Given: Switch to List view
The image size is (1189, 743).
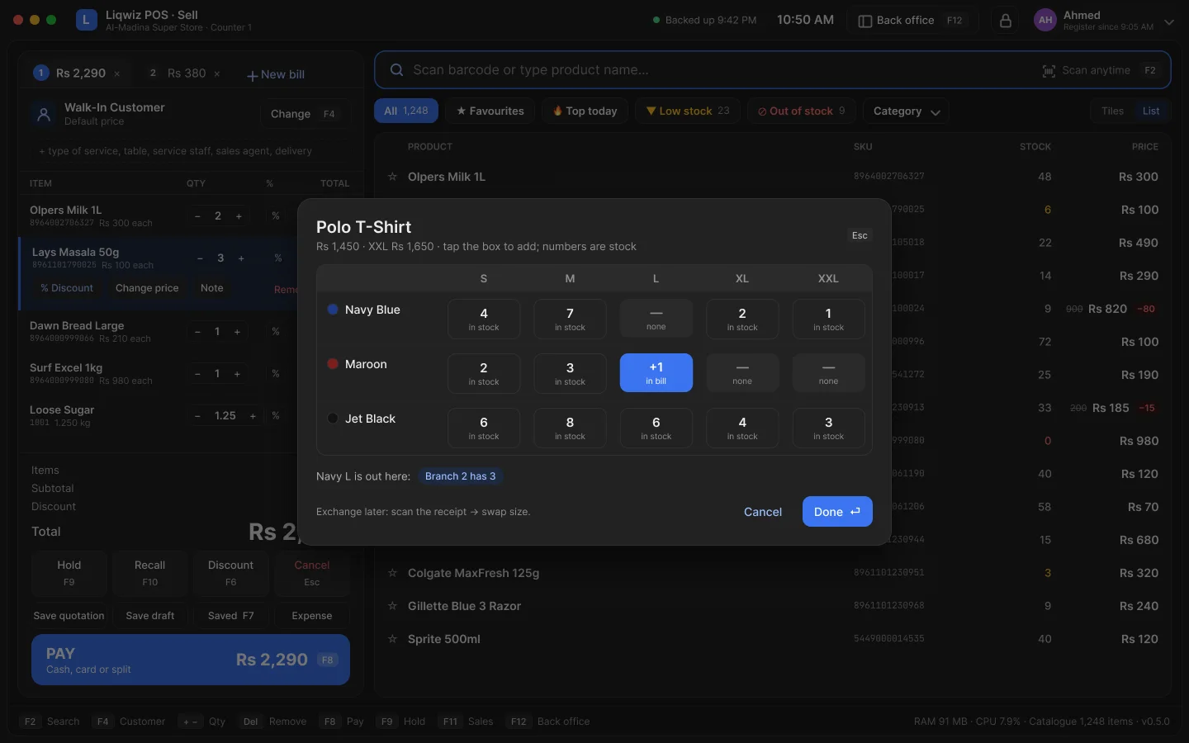Looking at the screenshot, I should pos(1151,111).
